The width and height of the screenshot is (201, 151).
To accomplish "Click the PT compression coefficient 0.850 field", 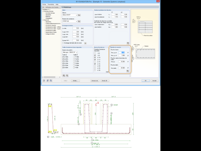I will [115, 25].
